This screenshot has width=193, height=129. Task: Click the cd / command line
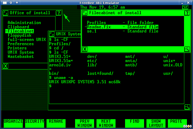pyautogui.click(x=56, y=48)
